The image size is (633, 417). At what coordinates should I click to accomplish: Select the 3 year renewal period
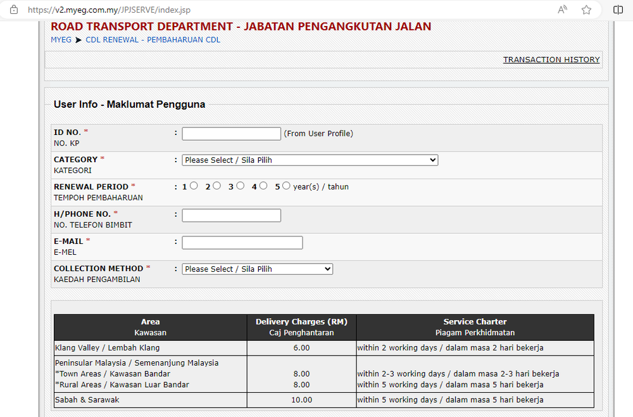(x=240, y=185)
